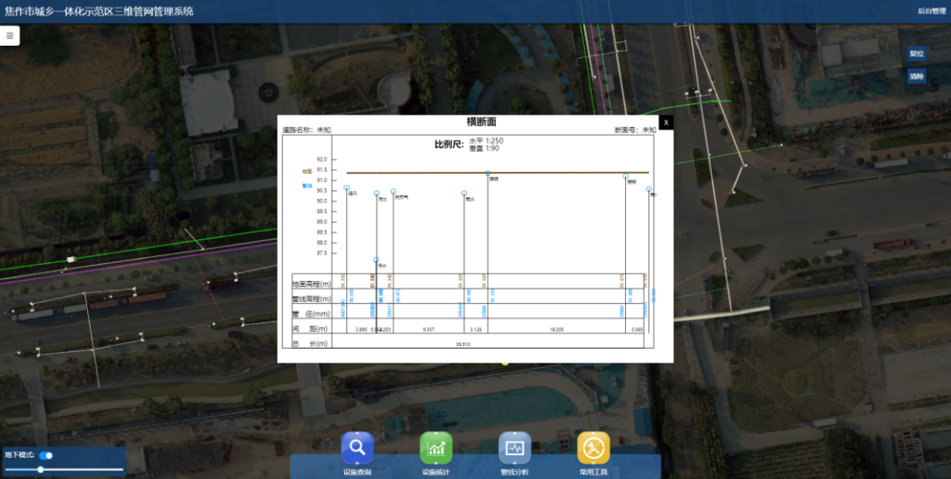The height and width of the screenshot is (479, 951).
Task: Click the 管线 pipeline legend label
Action: 306,186
